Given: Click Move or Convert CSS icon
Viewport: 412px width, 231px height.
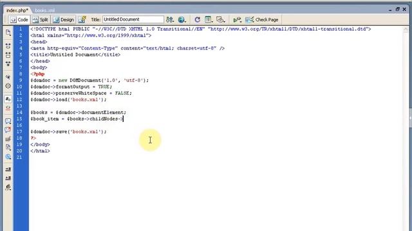Looking at the screenshot, I should pos(8,157).
